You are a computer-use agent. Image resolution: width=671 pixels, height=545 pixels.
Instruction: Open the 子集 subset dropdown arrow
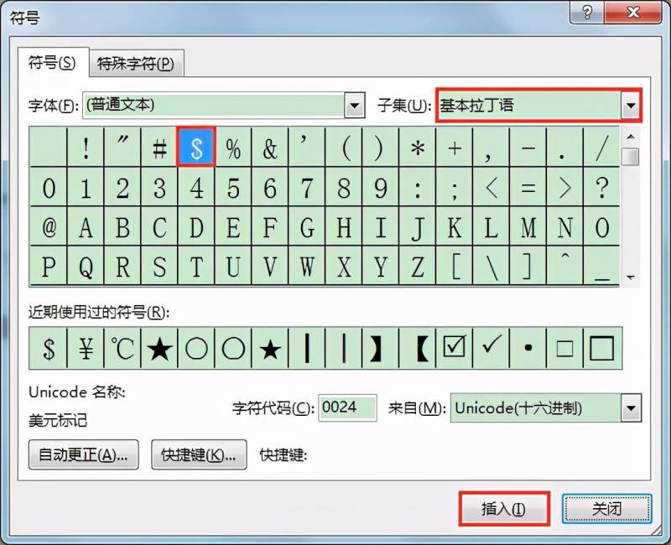pyautogui.click(x=632, y=106)
